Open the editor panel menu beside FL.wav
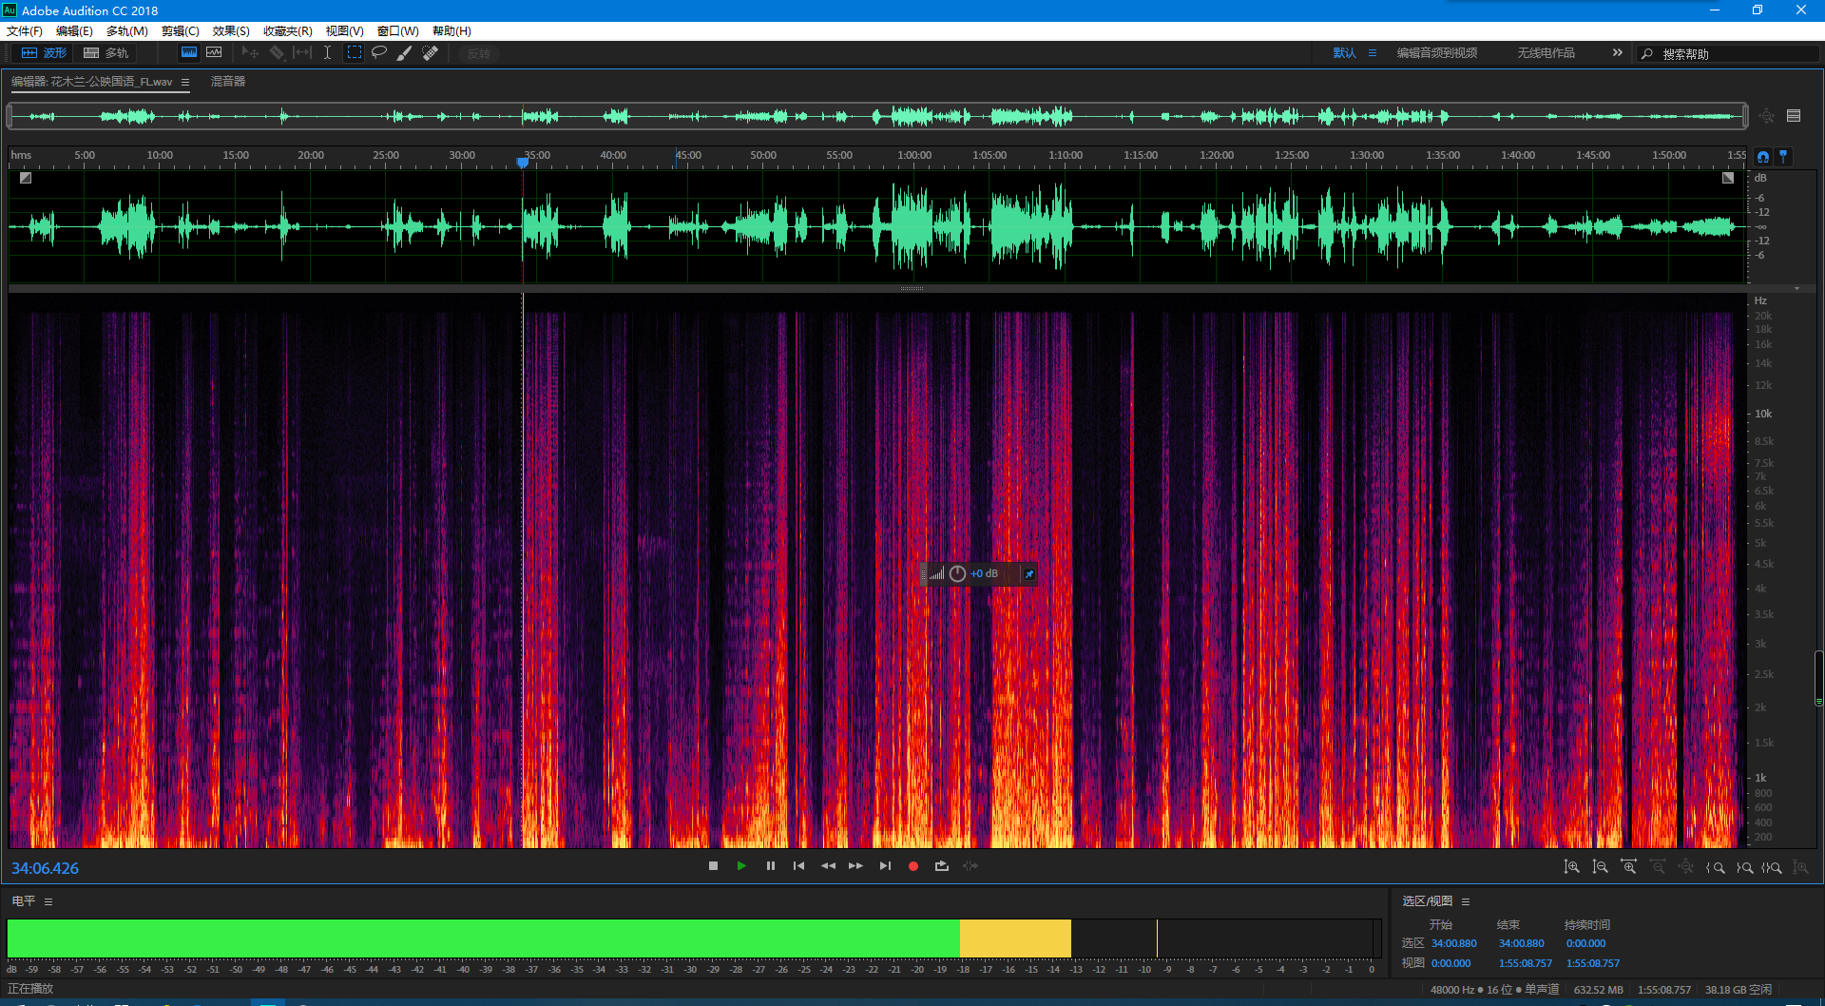This screenshot has width=1825, height=1006. click(x=185, y=83)
